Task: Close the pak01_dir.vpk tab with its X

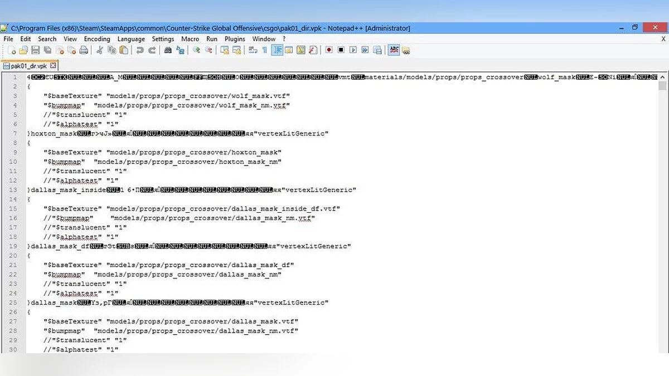Action: (x=54, y=66)
